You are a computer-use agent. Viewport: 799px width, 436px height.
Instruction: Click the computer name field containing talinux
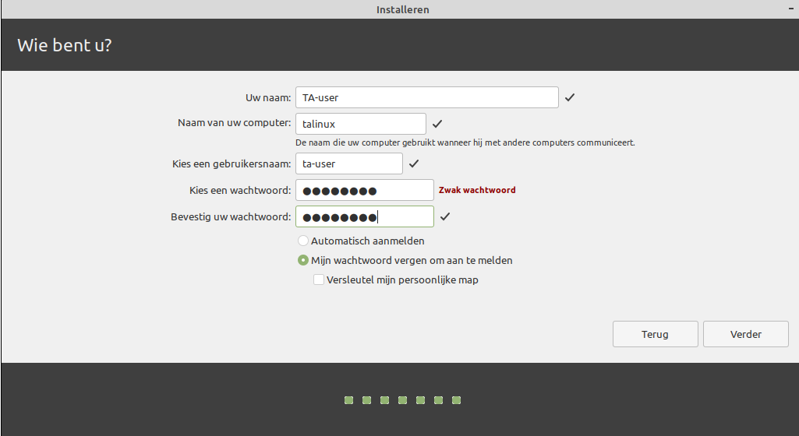360,124
